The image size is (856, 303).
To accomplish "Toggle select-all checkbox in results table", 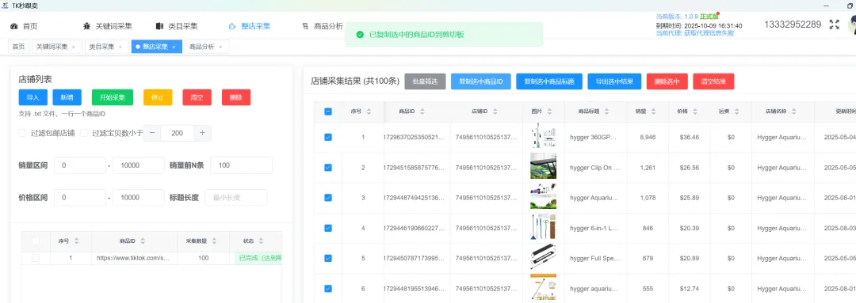I will click(x=328, y=112).
